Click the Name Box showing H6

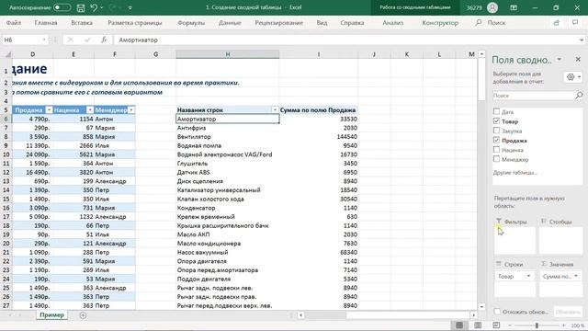(21, 40)
